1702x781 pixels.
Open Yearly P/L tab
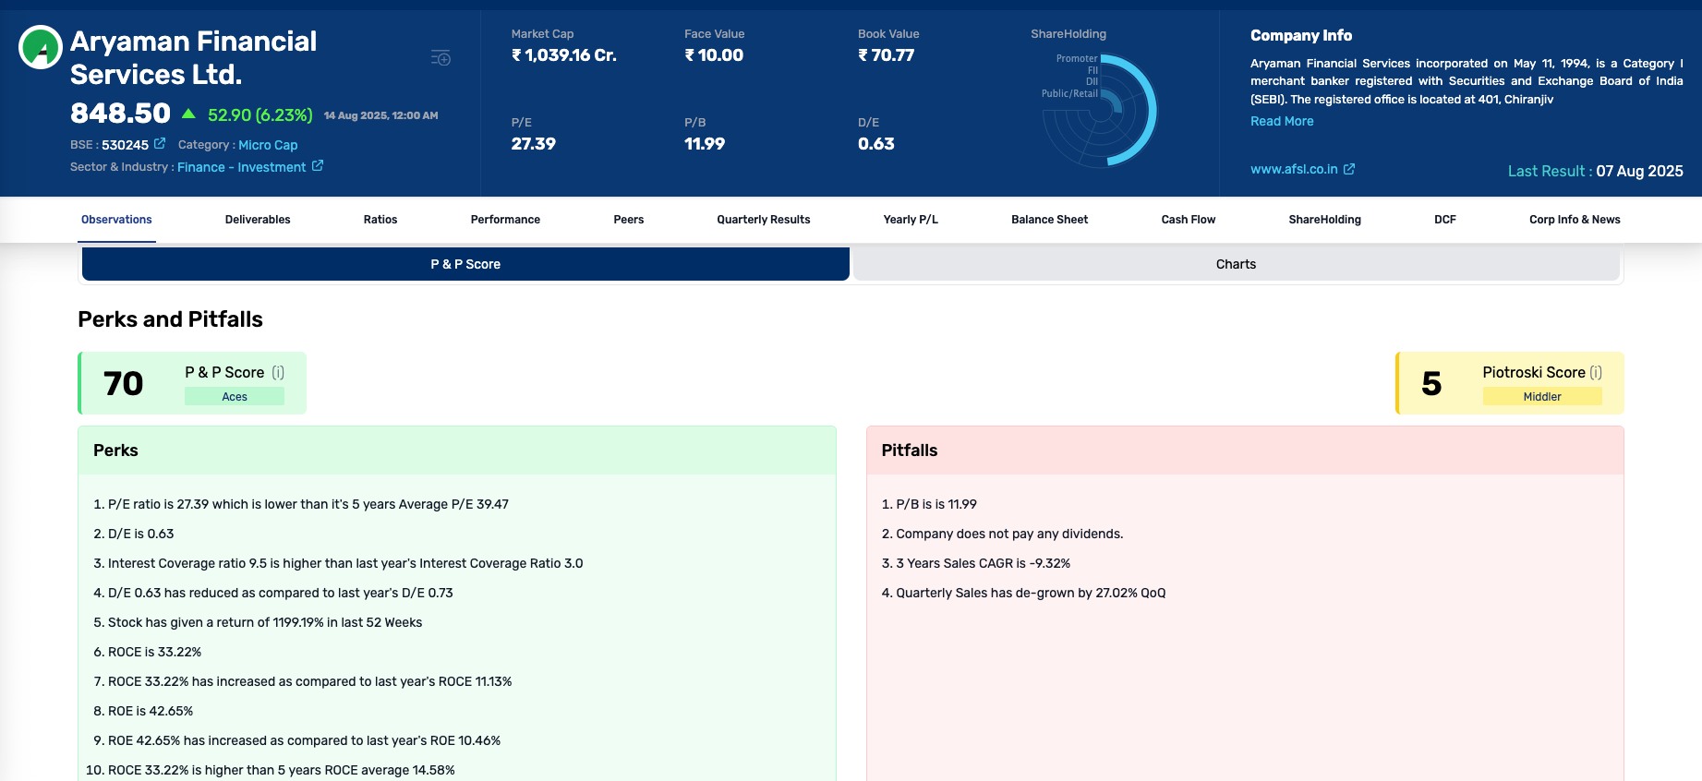tap(911, 220)
